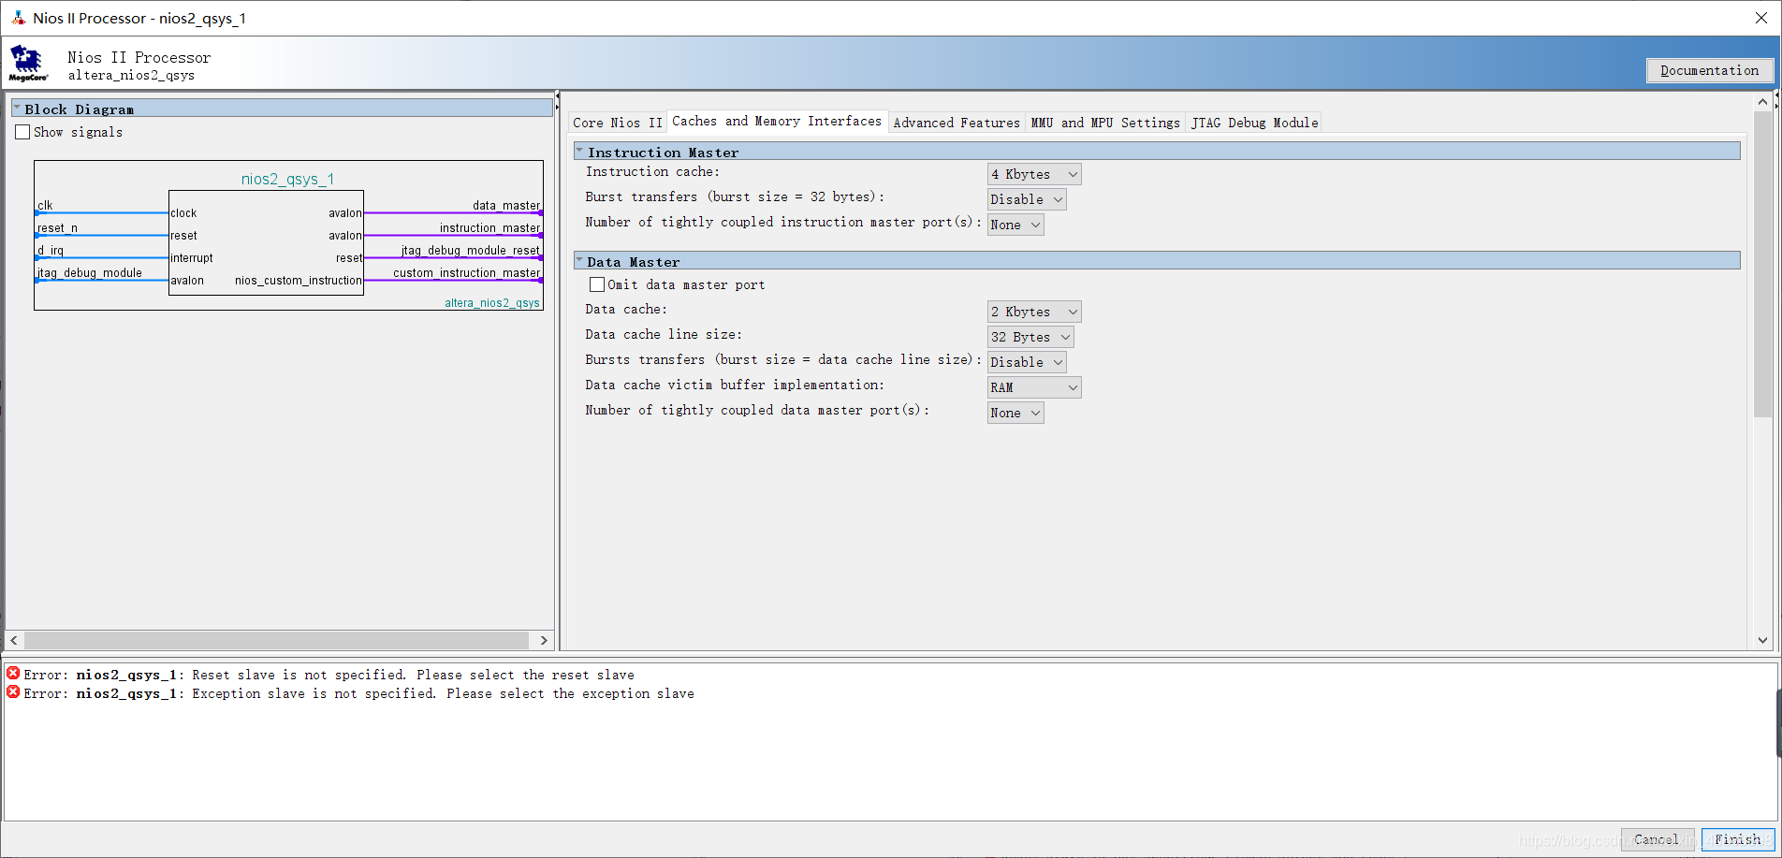The image size is (1782, 858).
Task: Click block diagram scroll right arrow
Action: [x=544, y=640]
